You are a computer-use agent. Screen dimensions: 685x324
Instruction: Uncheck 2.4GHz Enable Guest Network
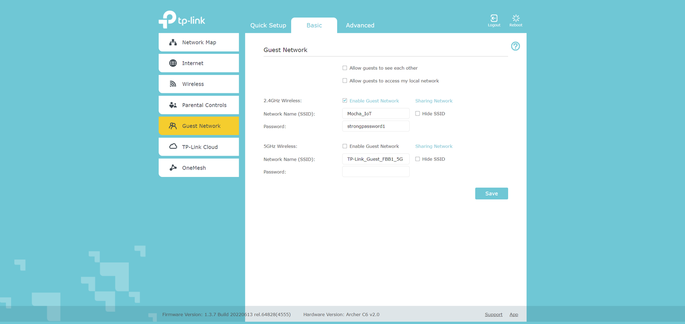(x=345, y=101)
